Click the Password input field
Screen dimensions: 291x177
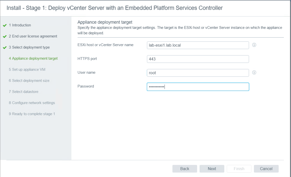coord(198,87)
